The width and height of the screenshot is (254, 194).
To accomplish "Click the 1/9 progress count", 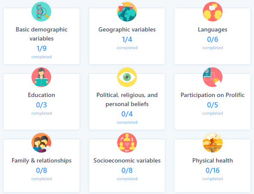I will coord(41,48).
